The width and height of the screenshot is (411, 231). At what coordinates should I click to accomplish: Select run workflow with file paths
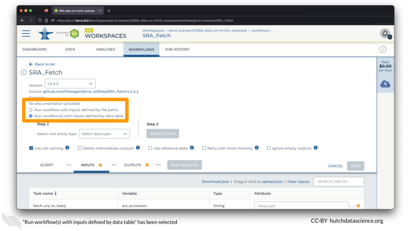point(31,110)
